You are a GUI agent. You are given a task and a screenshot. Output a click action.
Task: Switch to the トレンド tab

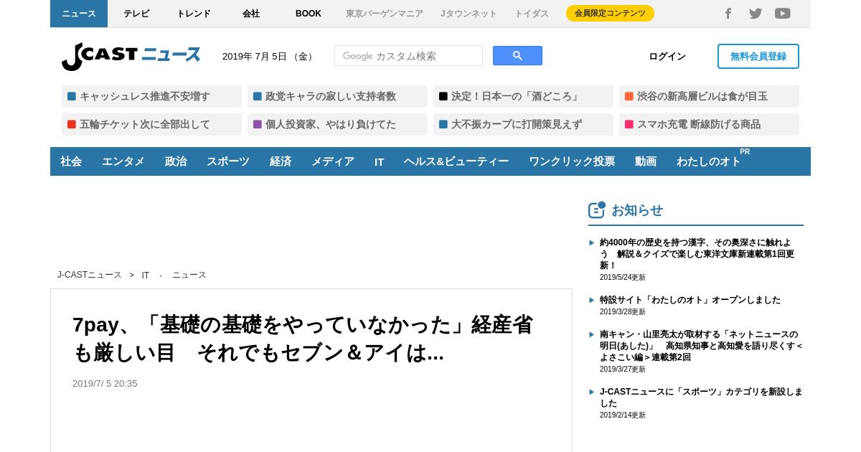pyautogui.click(x=194, y=14)
